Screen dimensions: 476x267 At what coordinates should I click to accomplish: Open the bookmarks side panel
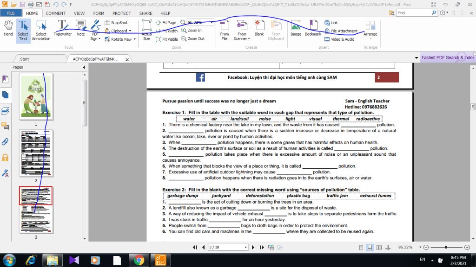coord(5,79)
